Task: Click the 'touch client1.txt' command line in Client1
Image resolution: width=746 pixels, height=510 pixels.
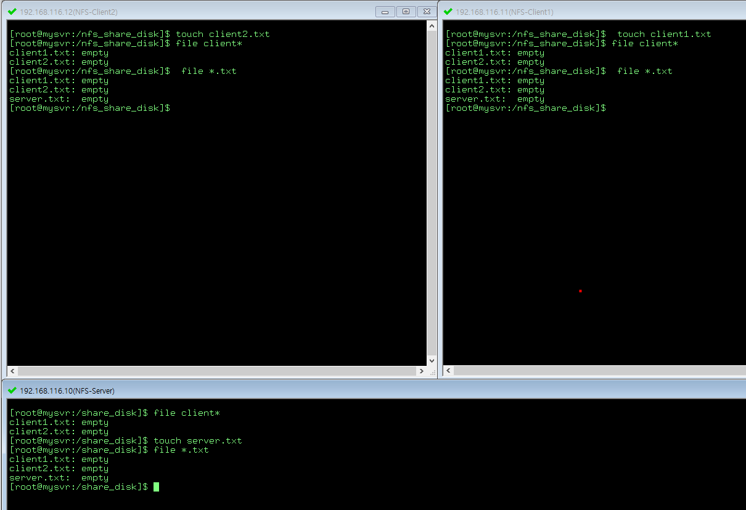Action: (x=578, y=34)
